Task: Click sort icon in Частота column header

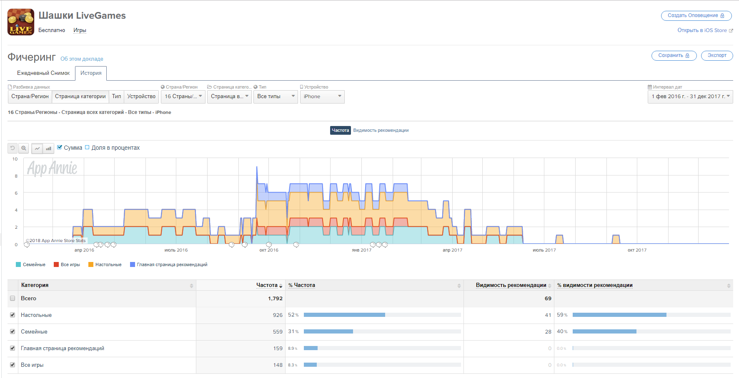Action: point(281,286)
